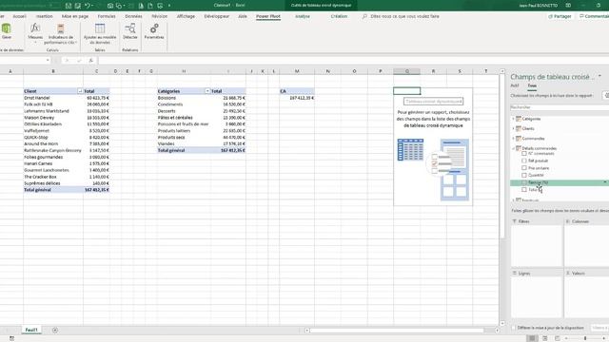Switch to the Actif field list tab
The image size is (609, 342).
[515, 85]
